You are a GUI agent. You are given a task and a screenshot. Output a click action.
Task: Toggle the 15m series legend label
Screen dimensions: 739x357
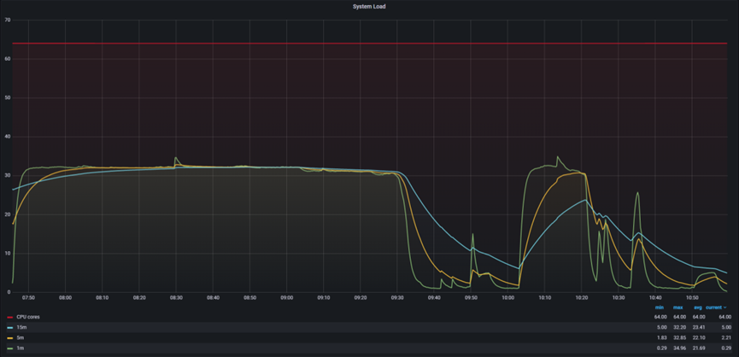20,327
